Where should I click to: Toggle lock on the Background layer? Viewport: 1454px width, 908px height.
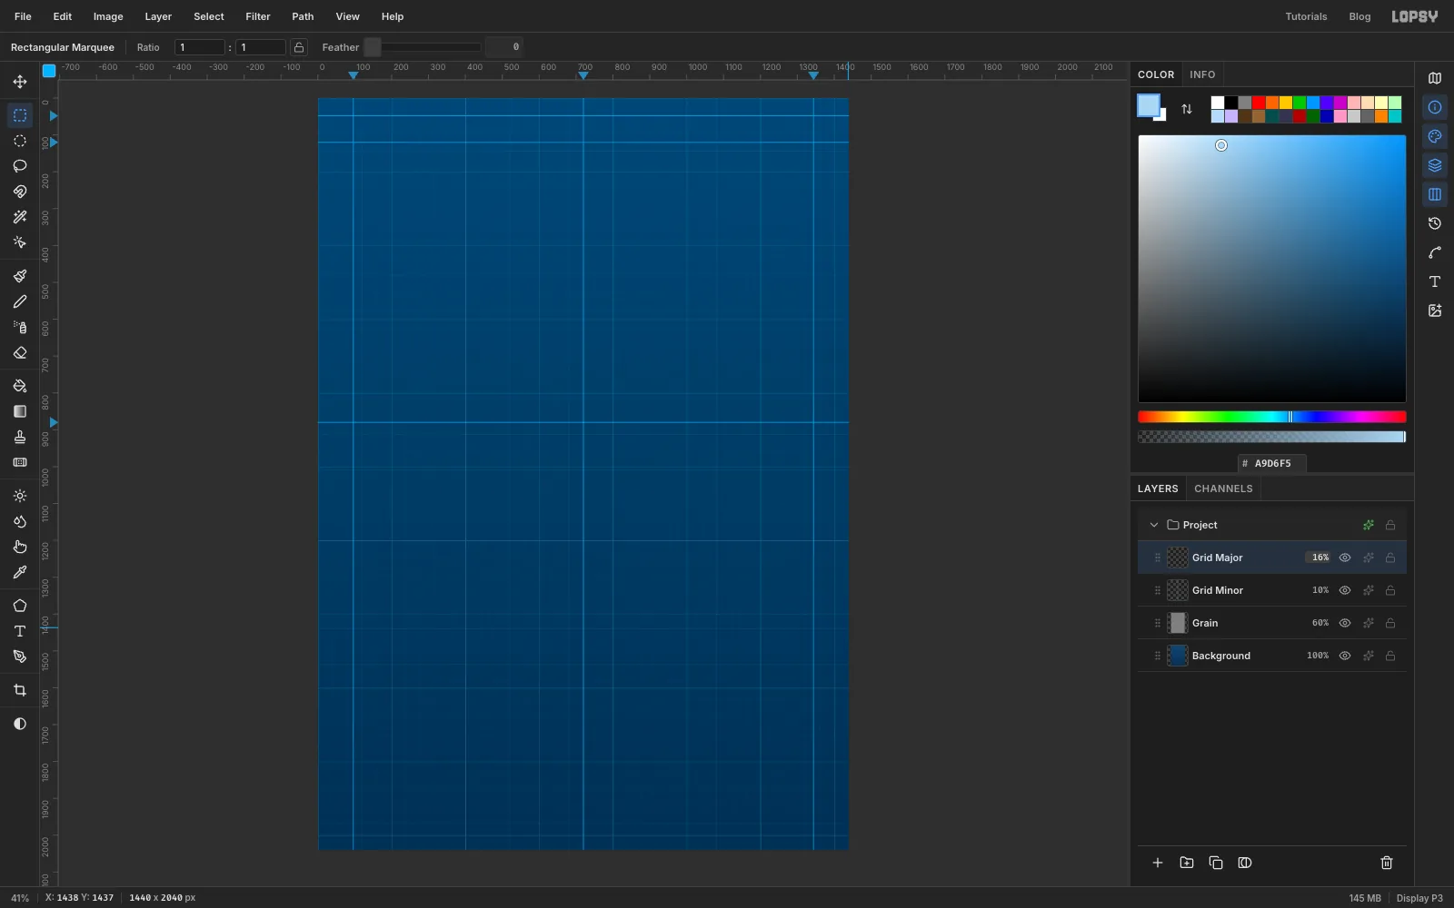click(1390, 656)
